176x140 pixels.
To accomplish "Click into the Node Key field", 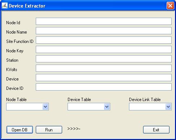I will pos(104,49).
